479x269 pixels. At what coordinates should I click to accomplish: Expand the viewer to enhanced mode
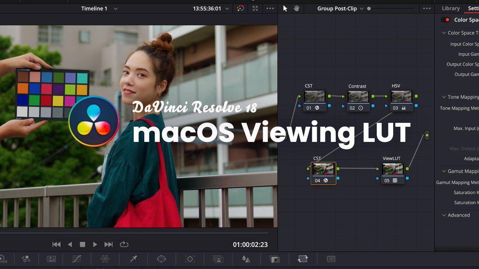[x=255, y=8]
